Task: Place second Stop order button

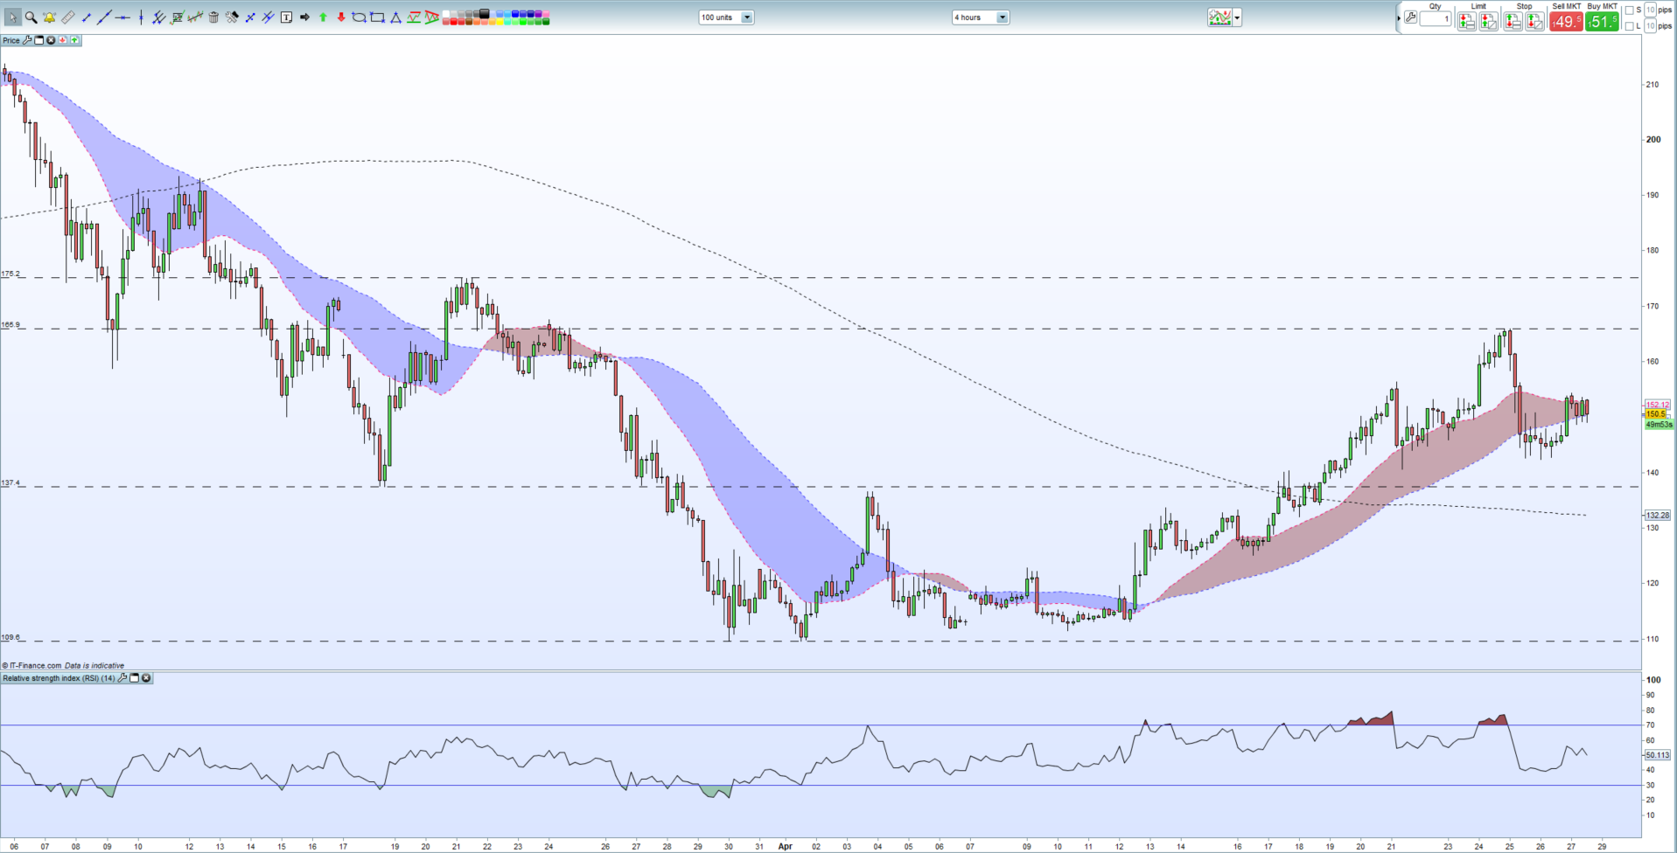Action: pos(1535,21)
